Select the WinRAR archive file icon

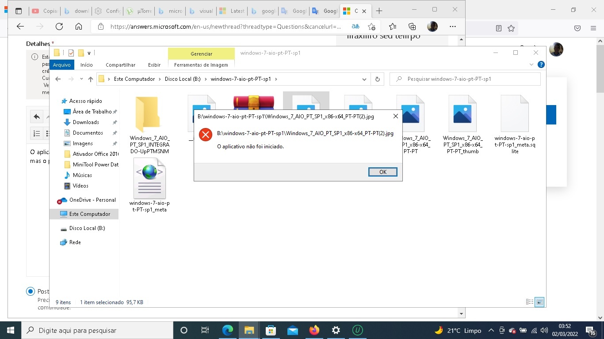253,102
